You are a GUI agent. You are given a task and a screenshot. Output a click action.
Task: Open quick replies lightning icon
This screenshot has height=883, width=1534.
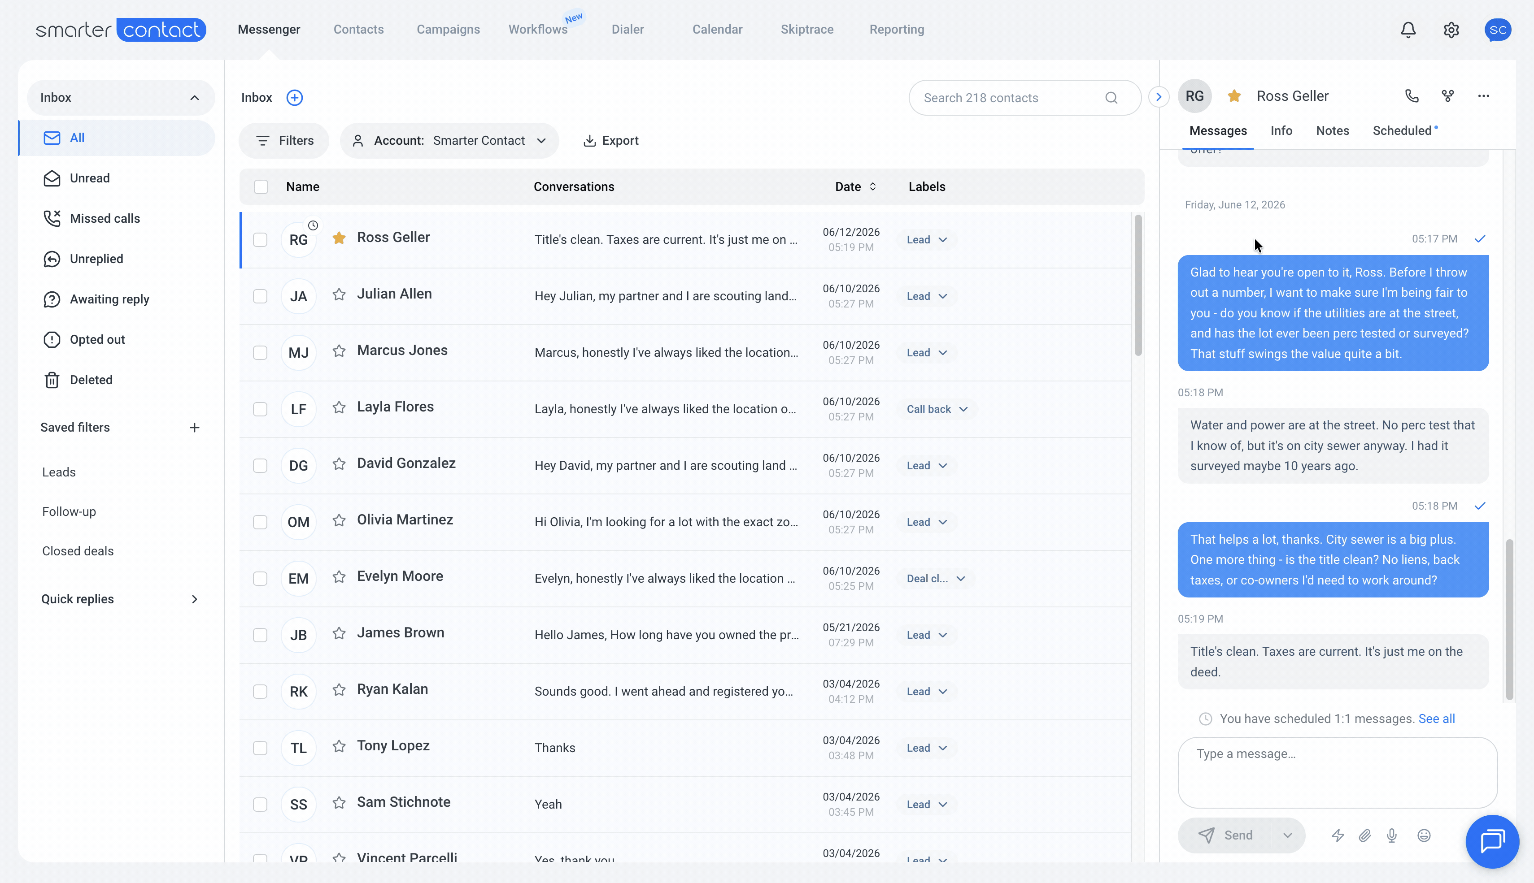[x=1338, y=835]
